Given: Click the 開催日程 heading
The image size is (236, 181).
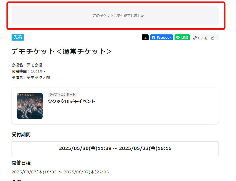Looking at the screenshot, I should 21,163.
